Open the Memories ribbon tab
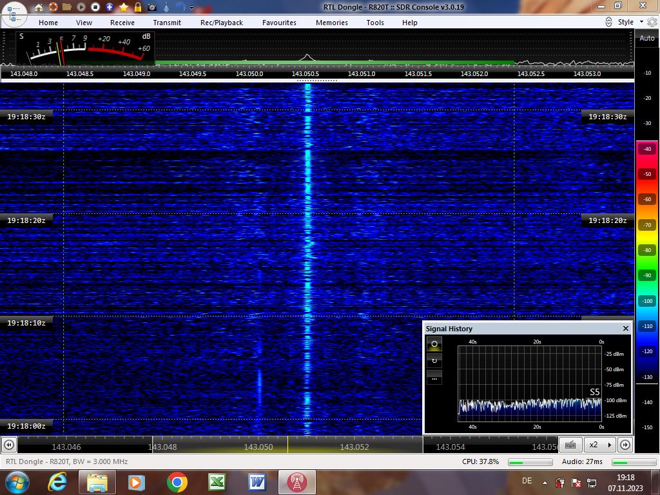Viewport: 660px width, 495px height. [x=332, y=23]
